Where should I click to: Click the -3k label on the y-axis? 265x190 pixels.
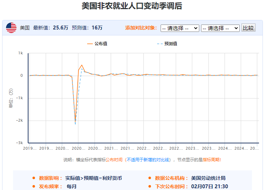20,143
